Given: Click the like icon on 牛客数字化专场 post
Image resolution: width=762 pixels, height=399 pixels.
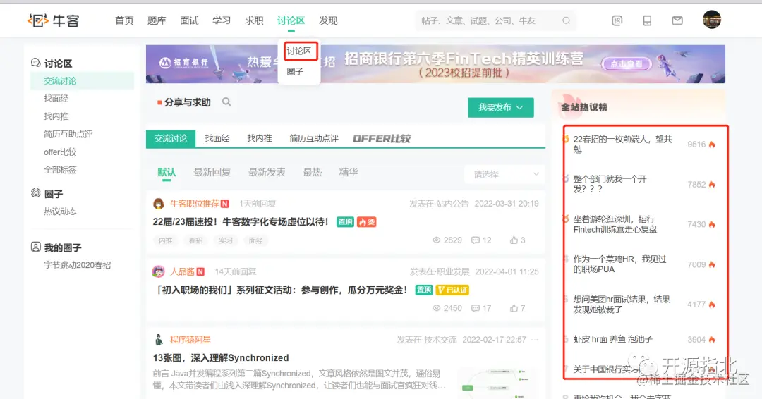Looking at the screenshot, I should pyautogui.click(x=514, y=240).
